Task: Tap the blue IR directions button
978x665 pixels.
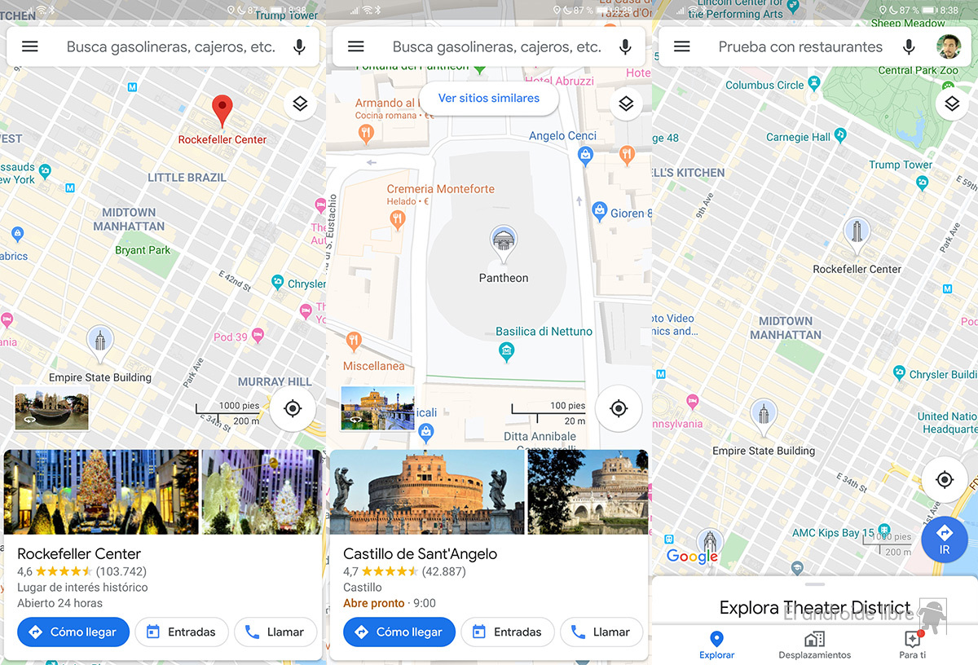Action: click(x=945, y=539)
